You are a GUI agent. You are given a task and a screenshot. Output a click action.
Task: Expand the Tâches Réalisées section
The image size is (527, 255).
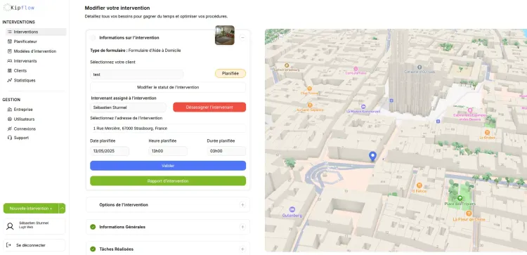point(242,249)
